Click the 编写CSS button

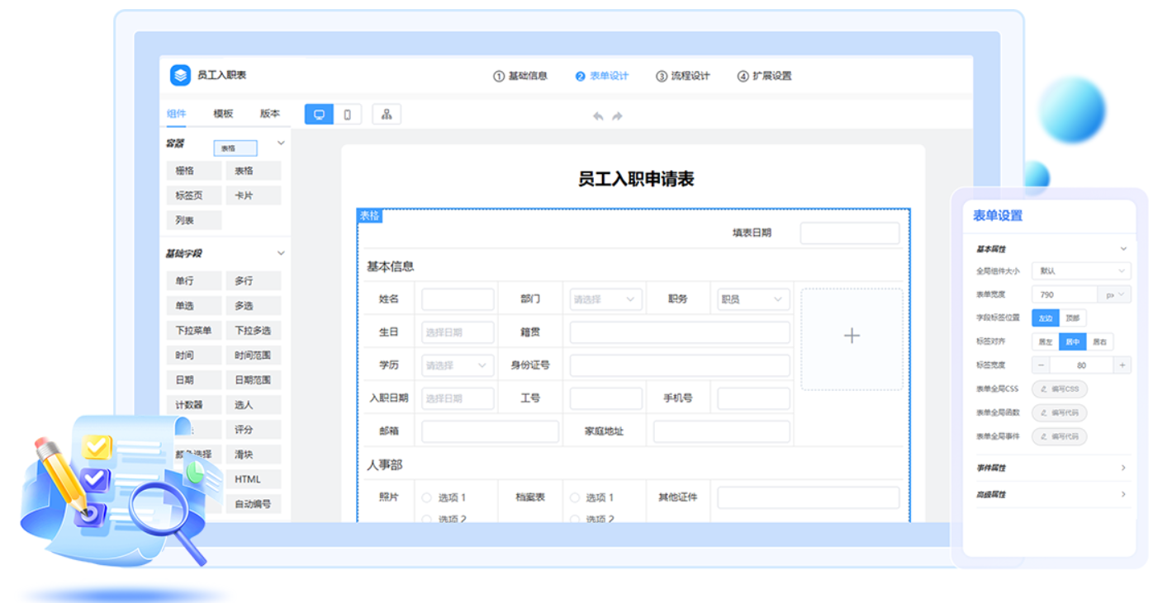pos(1060,389)
